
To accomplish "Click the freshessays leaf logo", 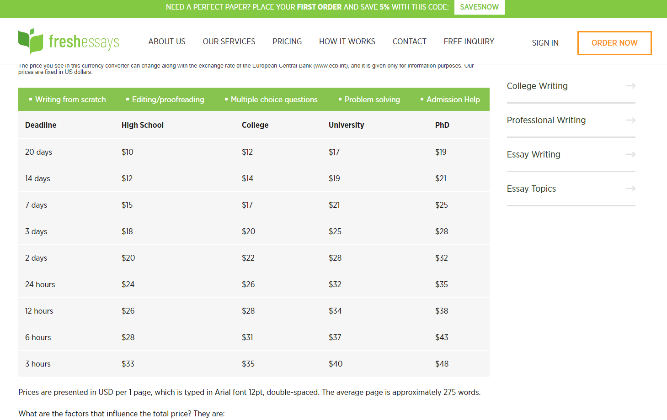I will [31, 41].
